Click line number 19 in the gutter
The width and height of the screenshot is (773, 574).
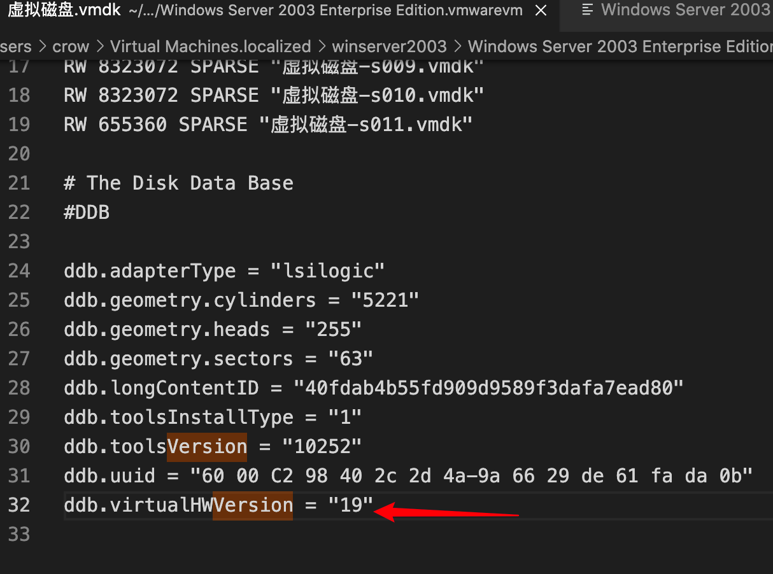click(x=19, y=124)
